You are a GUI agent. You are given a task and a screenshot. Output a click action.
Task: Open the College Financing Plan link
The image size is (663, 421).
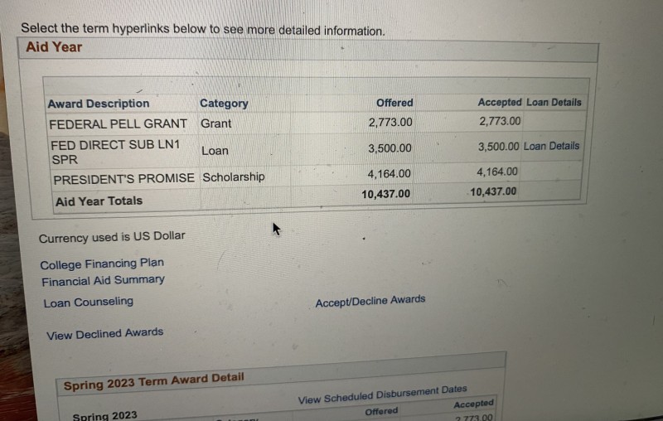[102, 264]
